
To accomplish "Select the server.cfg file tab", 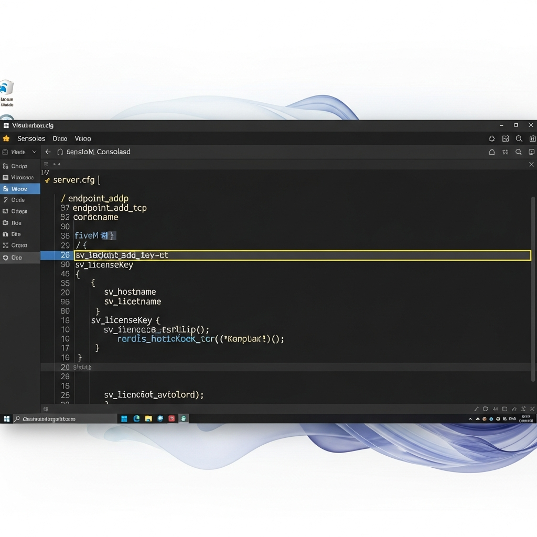I will click(73, 180).
